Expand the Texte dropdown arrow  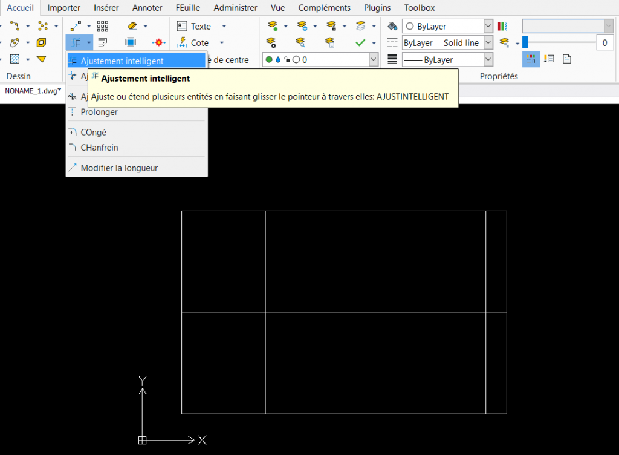tap(224, 27)
